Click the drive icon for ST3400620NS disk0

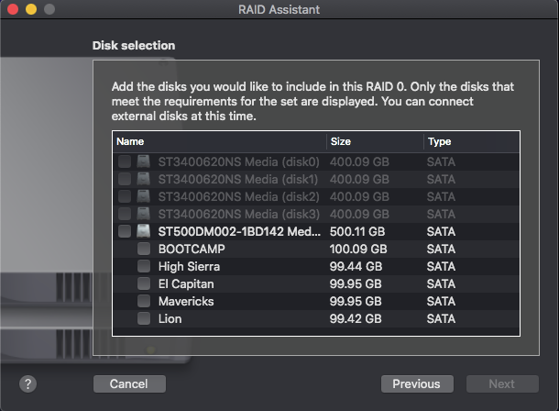143,161
